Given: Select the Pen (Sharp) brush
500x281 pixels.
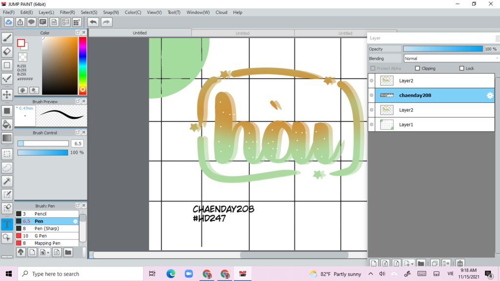Looking at the screenshot, I should pos(47,228).
